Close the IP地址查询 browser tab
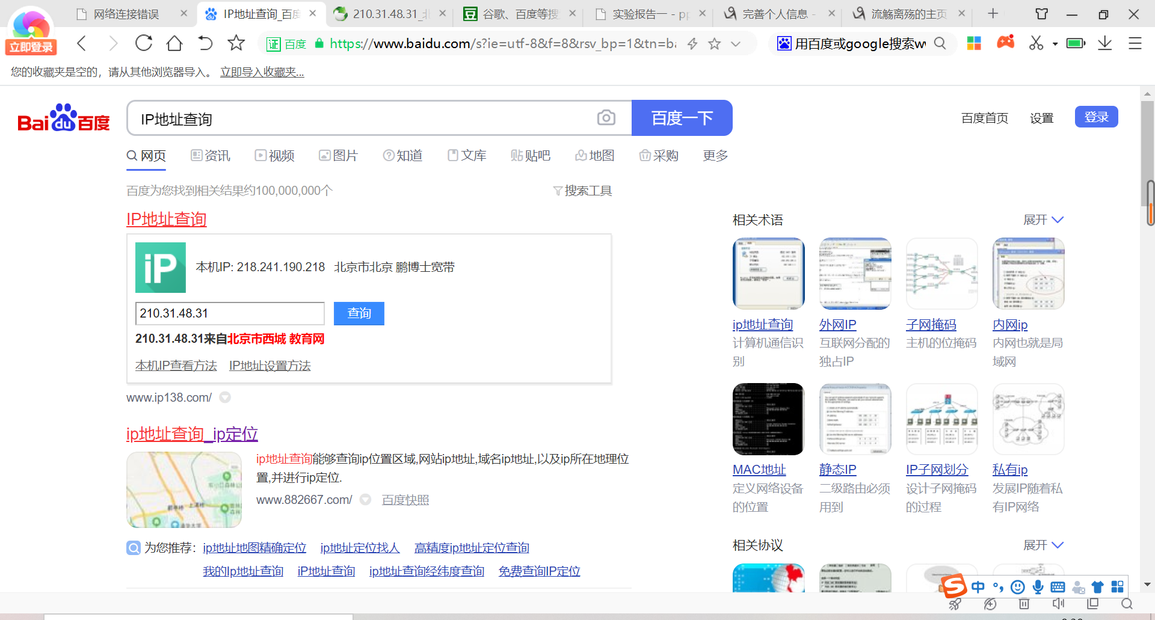This screenshot has width=1155, height=620. [313, 13]
